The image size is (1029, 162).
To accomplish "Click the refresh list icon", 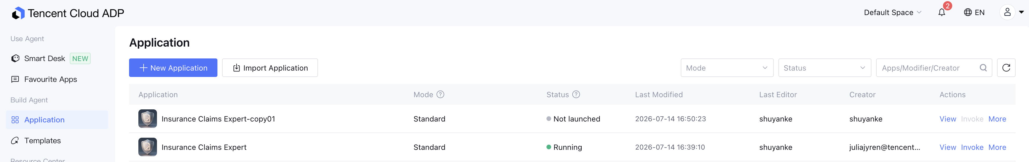I will [x=1006, y=68].
